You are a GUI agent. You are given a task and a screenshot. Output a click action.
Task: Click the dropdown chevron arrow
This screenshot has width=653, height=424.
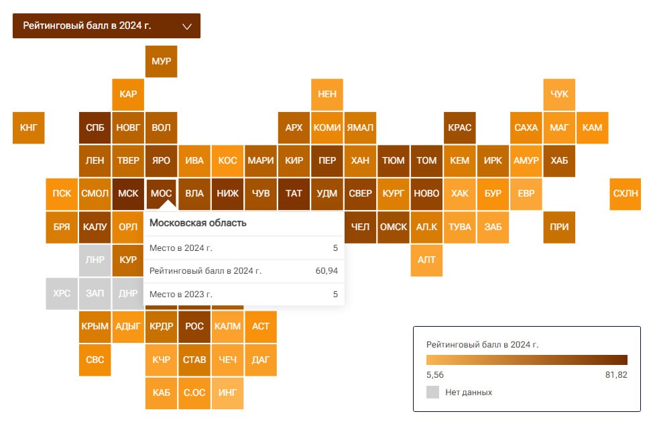[187, 27]
